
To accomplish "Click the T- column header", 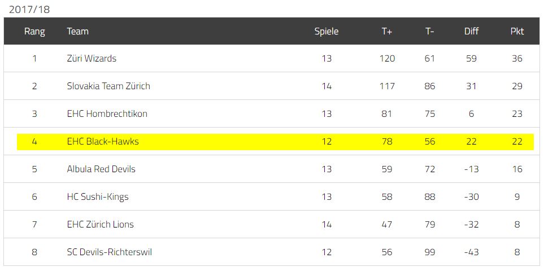I will point(429,32).
